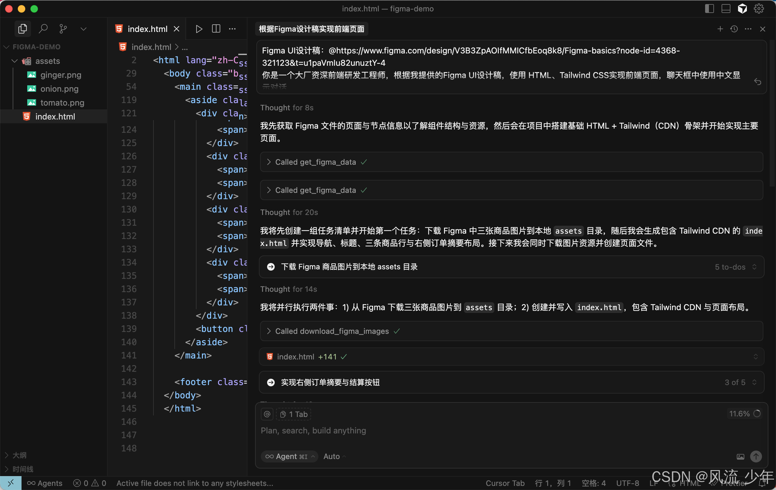This screenshot has width=776, height=490.
Task: Open chat panel more options
Action: point(748,29)
